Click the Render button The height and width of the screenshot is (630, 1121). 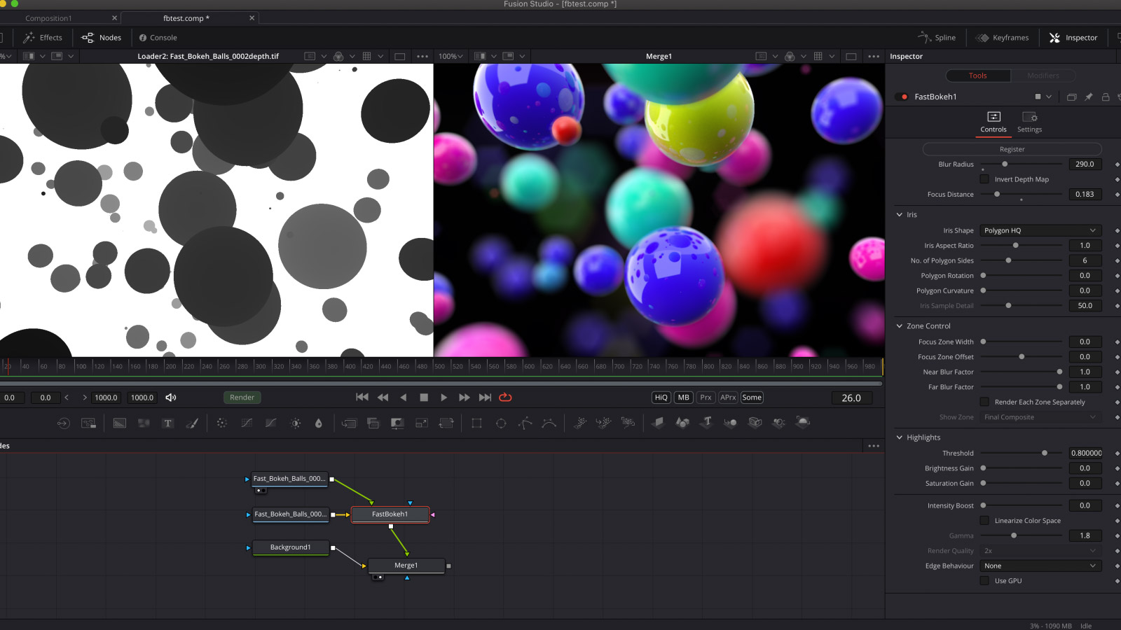point(242,398)
